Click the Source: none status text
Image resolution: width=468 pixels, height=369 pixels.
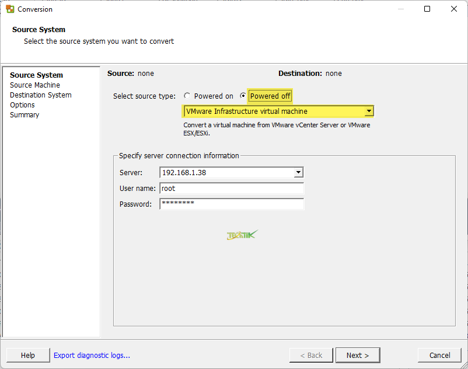point(131,74)
